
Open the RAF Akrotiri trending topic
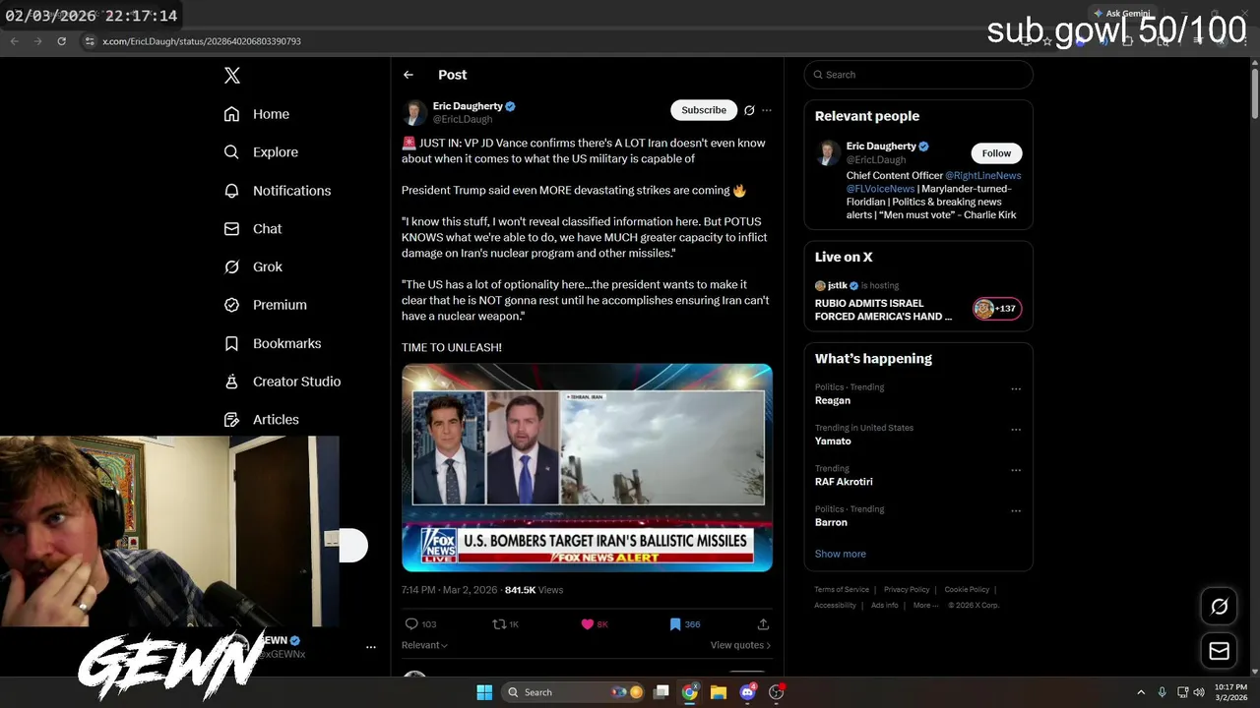click(844, 482)
